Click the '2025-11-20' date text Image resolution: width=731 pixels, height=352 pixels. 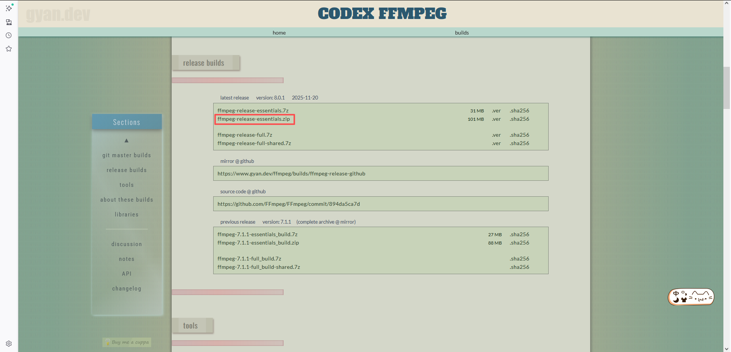click(x=305, y=98)
